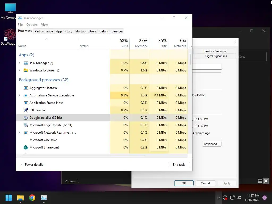Open the View menu
272x204 pixels.
[x=44, y=25]
